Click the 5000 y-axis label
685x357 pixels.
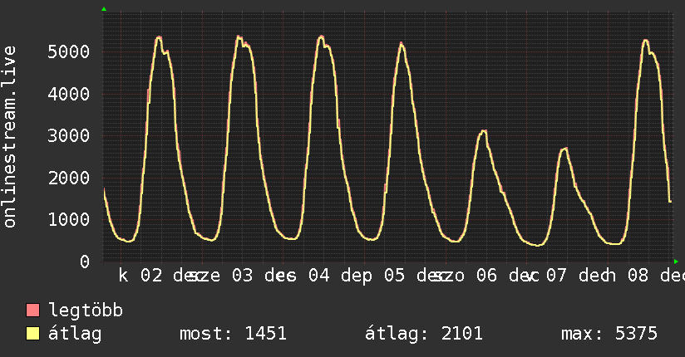69,52
